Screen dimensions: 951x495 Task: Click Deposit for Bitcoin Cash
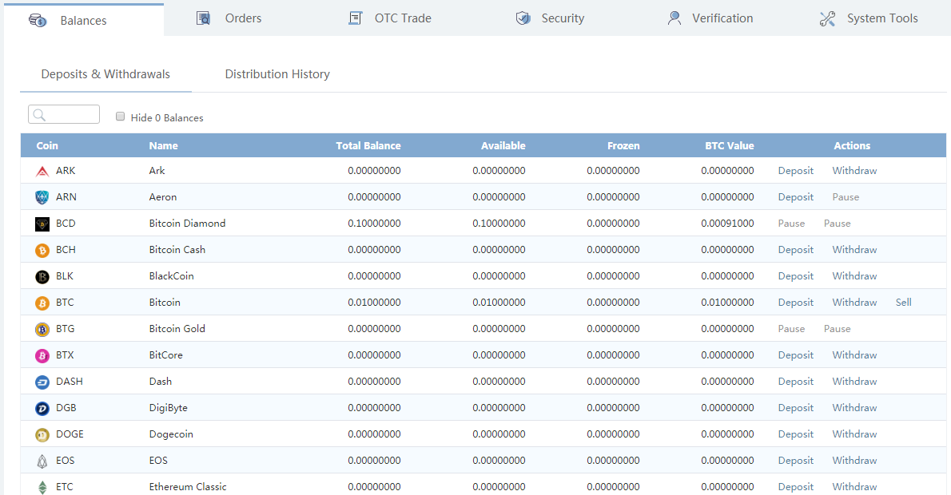pos(795,250)
